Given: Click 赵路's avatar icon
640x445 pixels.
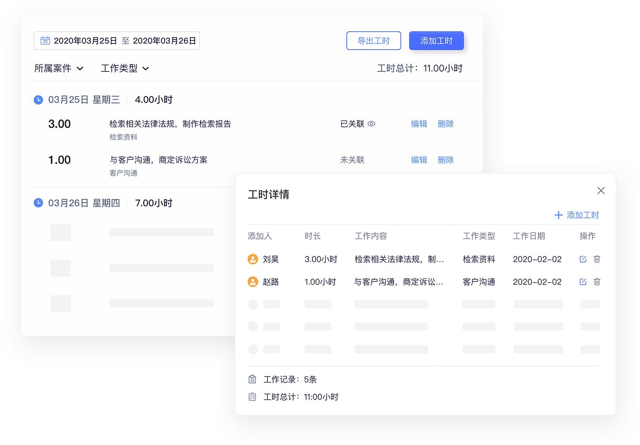Looking at the screenshot, I should click(x=253, y=282).
